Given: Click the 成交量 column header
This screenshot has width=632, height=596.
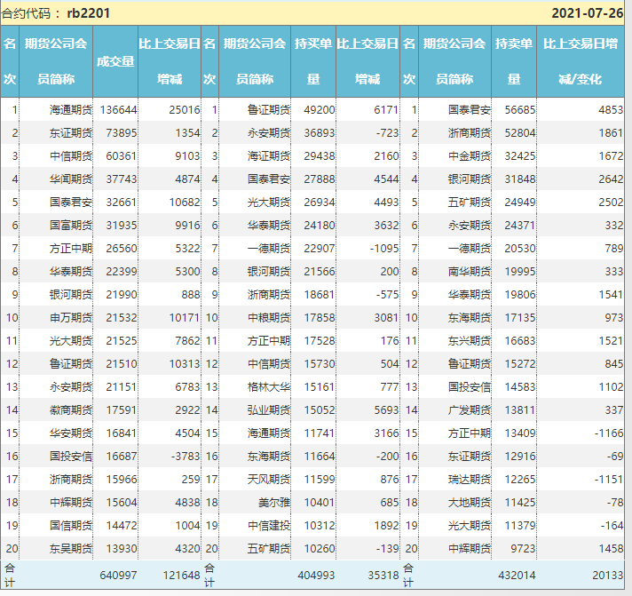Looking at the screenshot, I should [115, 61].
